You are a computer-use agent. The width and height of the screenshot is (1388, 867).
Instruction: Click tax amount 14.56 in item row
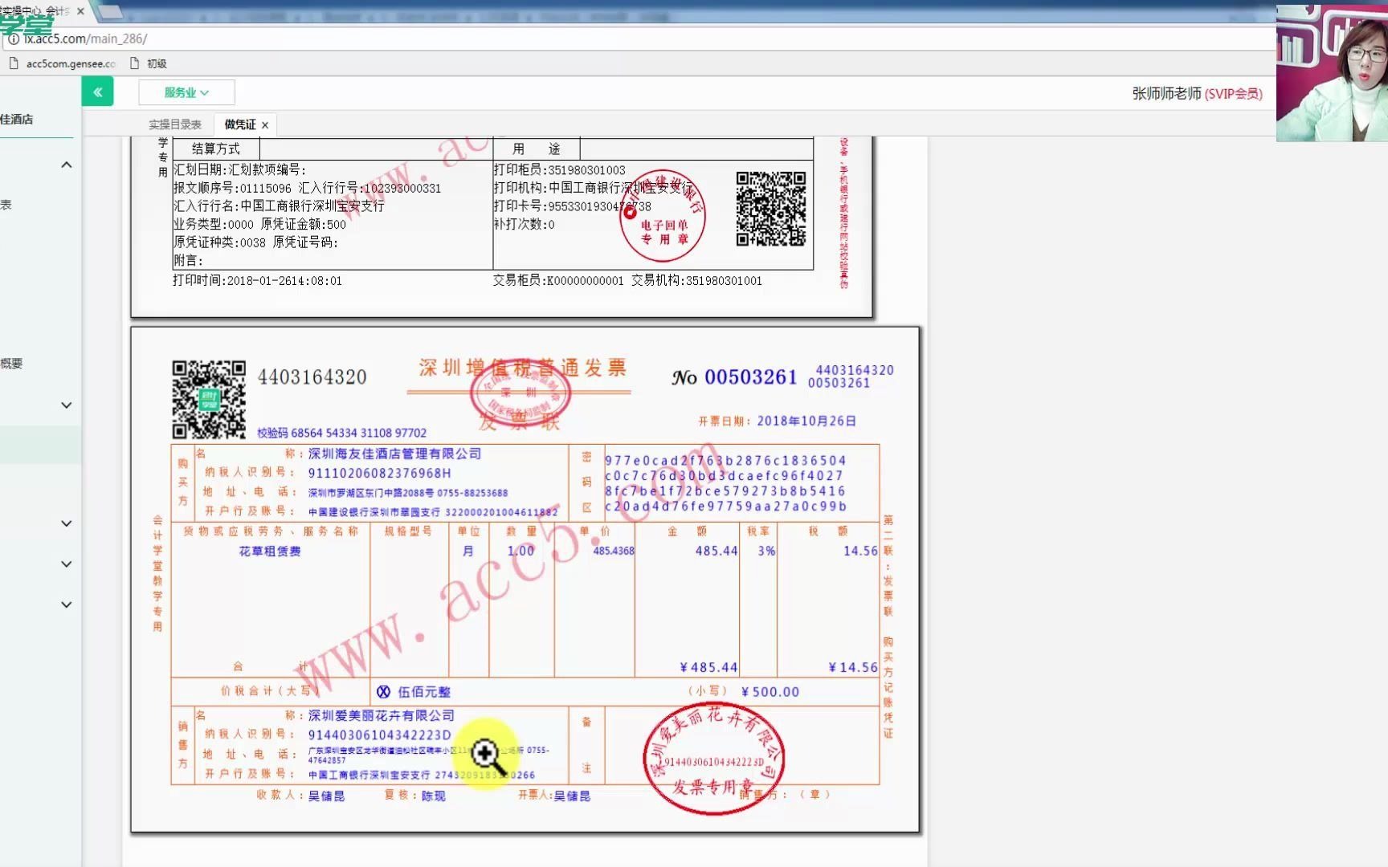(860, 551)
